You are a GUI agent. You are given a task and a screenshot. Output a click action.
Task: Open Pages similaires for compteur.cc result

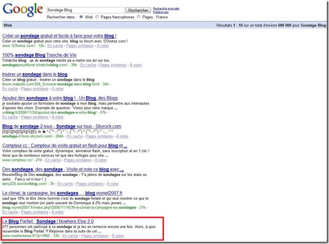coord(78,160)
